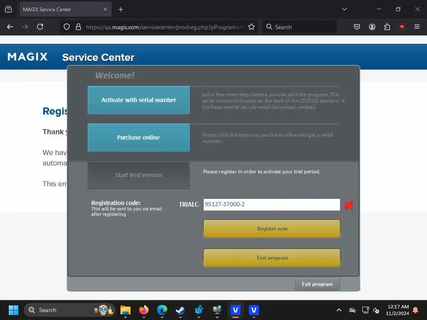Click the blue cubes app taskbar icon
This screenshot has width=427, height=320.
(x=199, y=310)
